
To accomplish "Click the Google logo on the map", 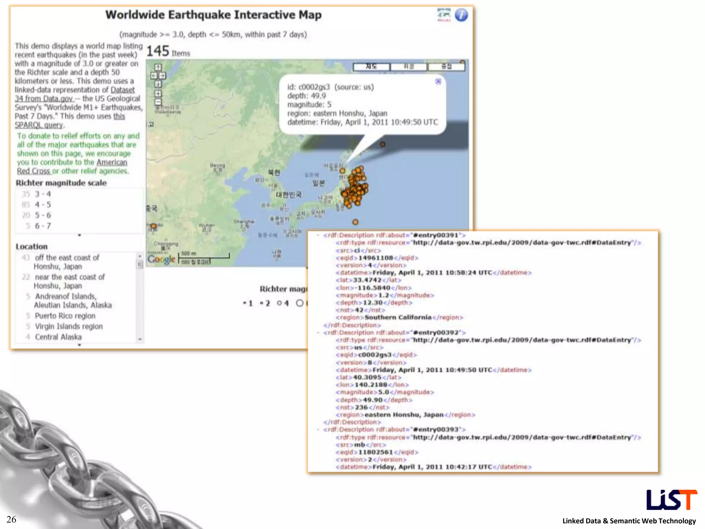I will [161, 259].
